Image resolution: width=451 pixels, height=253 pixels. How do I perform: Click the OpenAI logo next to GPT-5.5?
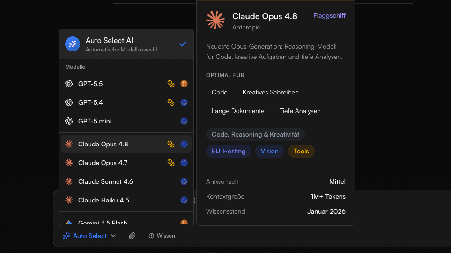(69, 84)
